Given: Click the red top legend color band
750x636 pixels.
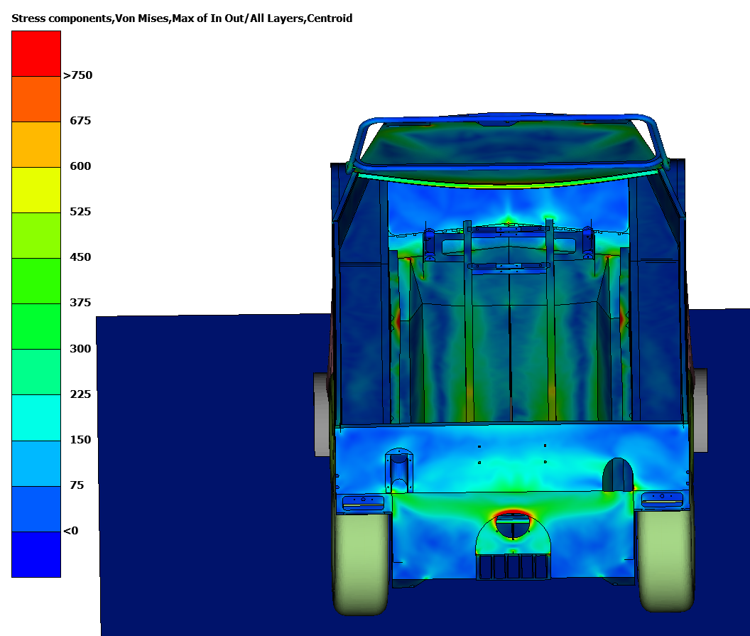Looking at the screenshot, I should [36, 53].
